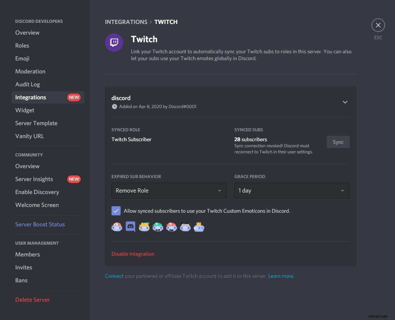
Task: Click Disable Integration
Action: click(x=132, y=254)
